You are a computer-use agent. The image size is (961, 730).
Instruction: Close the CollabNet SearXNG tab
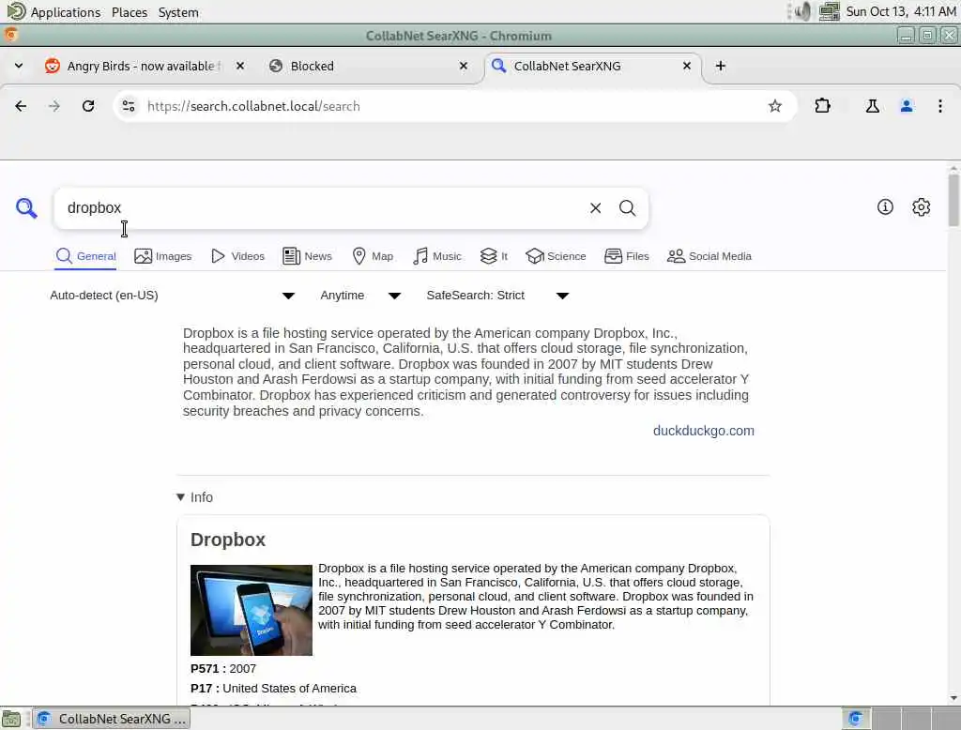686,66
